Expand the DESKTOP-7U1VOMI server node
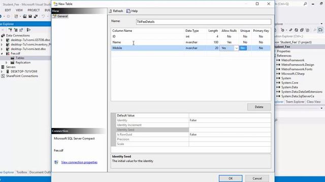 pyautogui.click(x=2, y=71)
